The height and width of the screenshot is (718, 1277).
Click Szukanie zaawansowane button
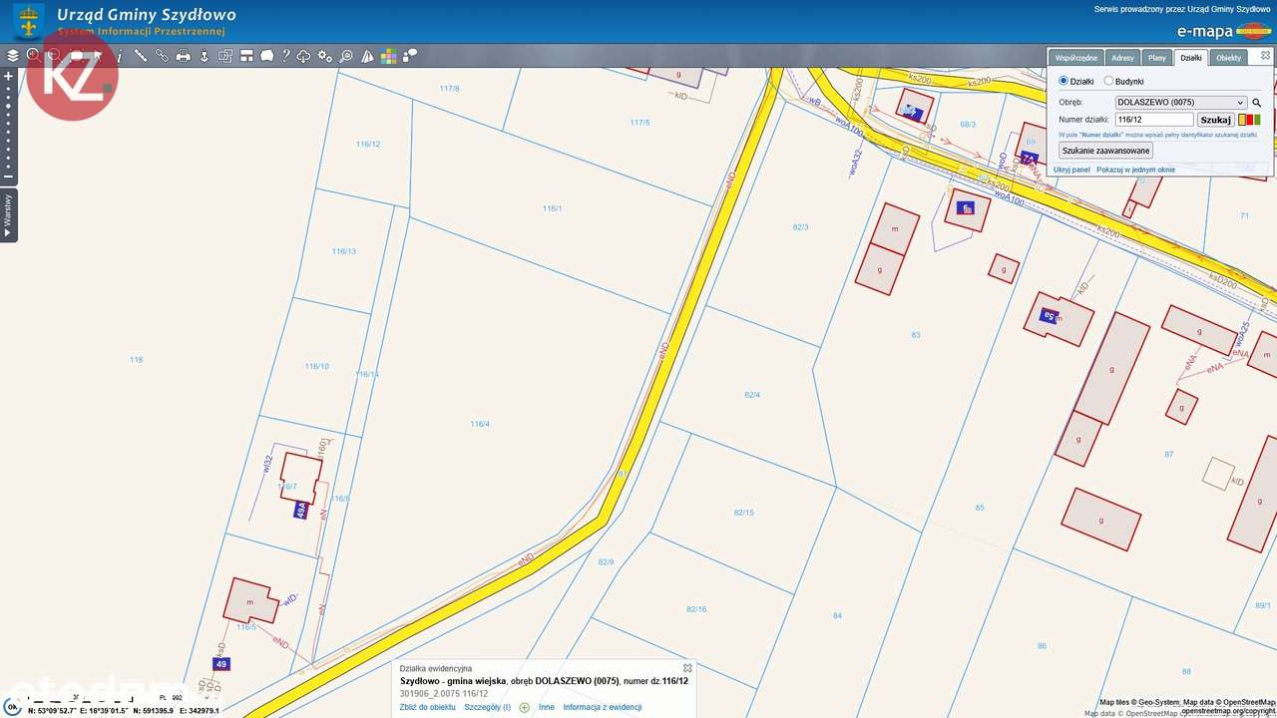click(x=1106, y=151)
